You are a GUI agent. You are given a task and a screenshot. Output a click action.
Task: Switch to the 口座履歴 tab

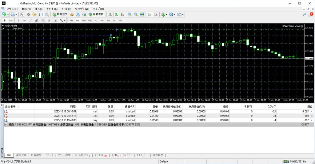[36, 155]
